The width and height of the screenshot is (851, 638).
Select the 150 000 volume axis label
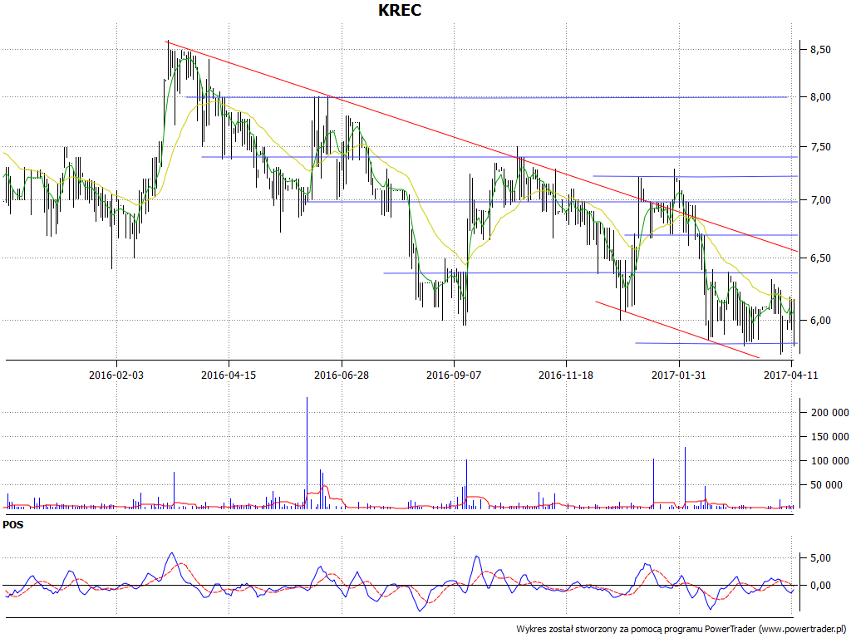829,437
